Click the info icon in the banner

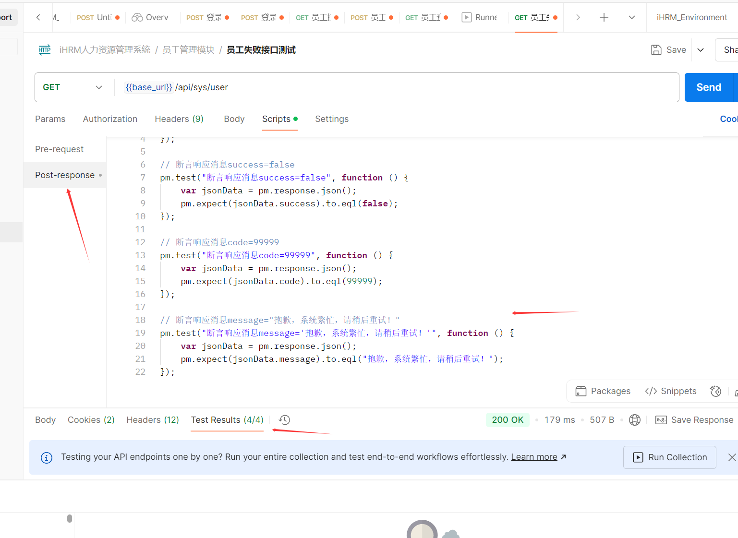tap(47, 457)
